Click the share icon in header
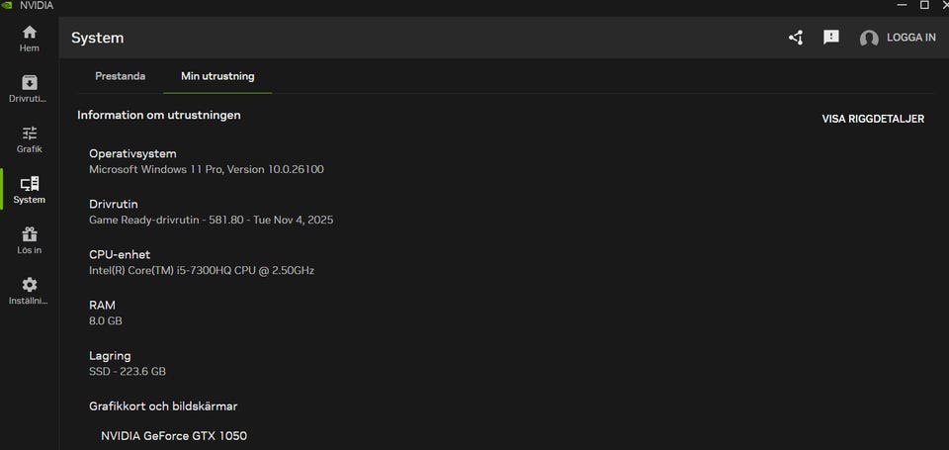Image resolution: width=949 pixels, height=450 pixels. tap(796, 38)
